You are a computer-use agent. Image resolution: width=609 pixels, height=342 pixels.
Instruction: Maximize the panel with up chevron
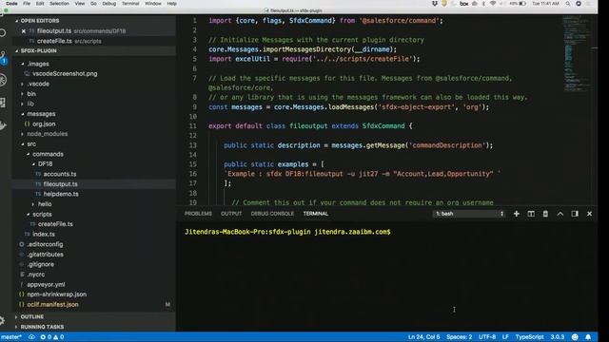pyautogui.click(x=560, y=214)
